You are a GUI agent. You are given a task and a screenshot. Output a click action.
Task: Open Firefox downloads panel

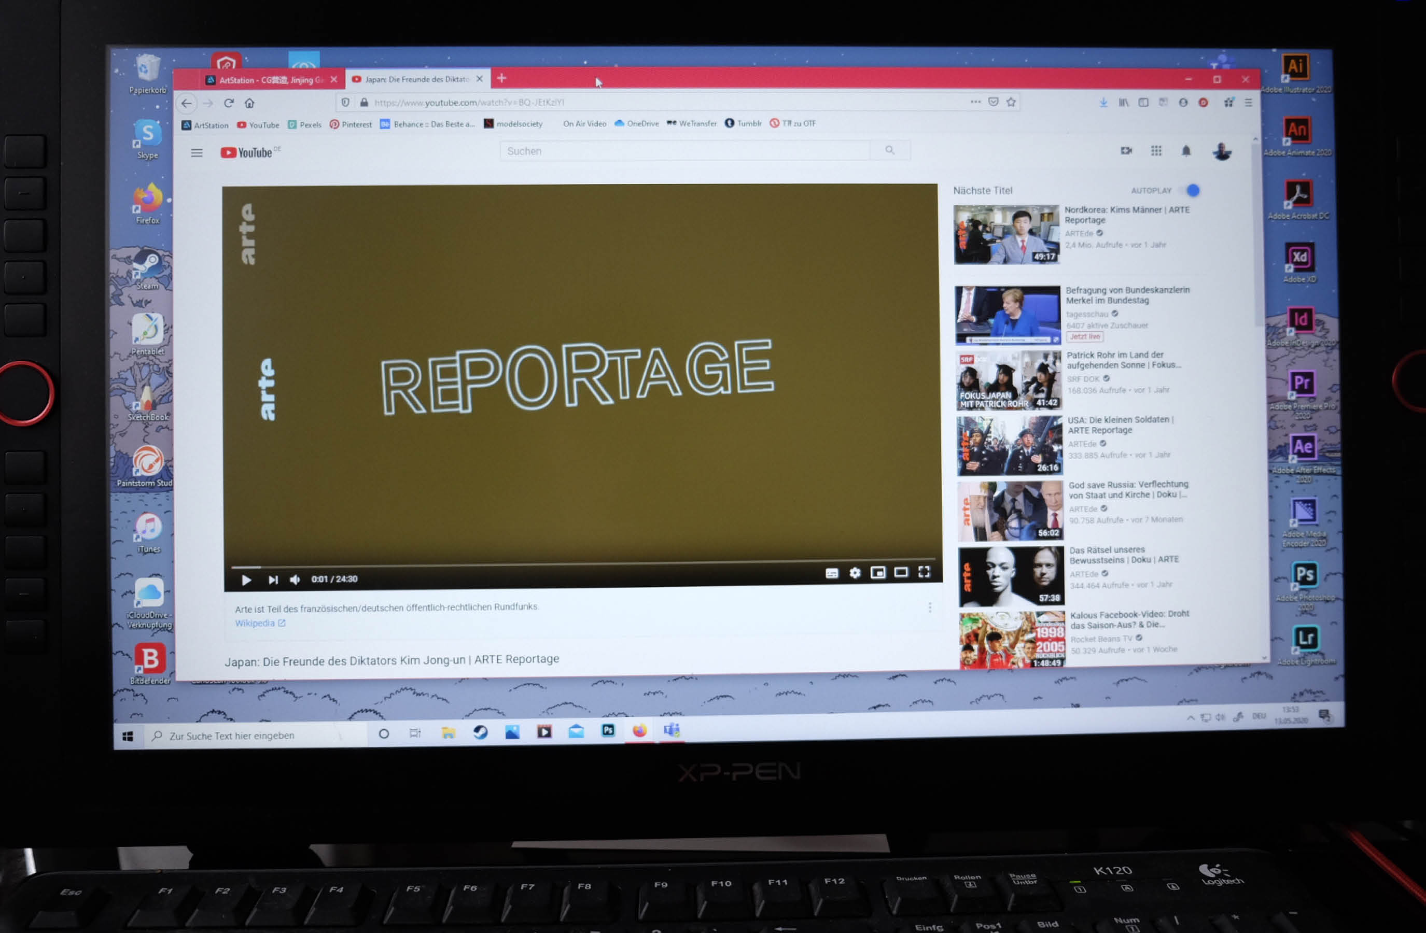tap(1103, 103)
